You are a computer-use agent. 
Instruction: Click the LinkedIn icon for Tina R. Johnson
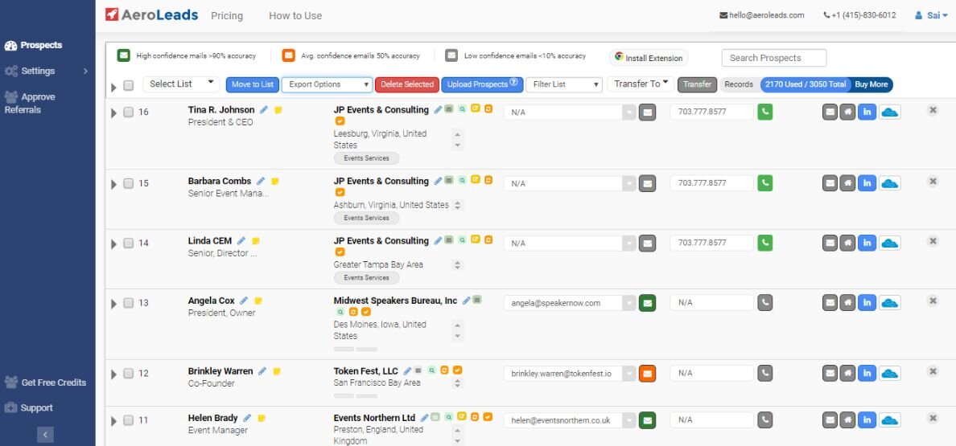pos(867,112)
